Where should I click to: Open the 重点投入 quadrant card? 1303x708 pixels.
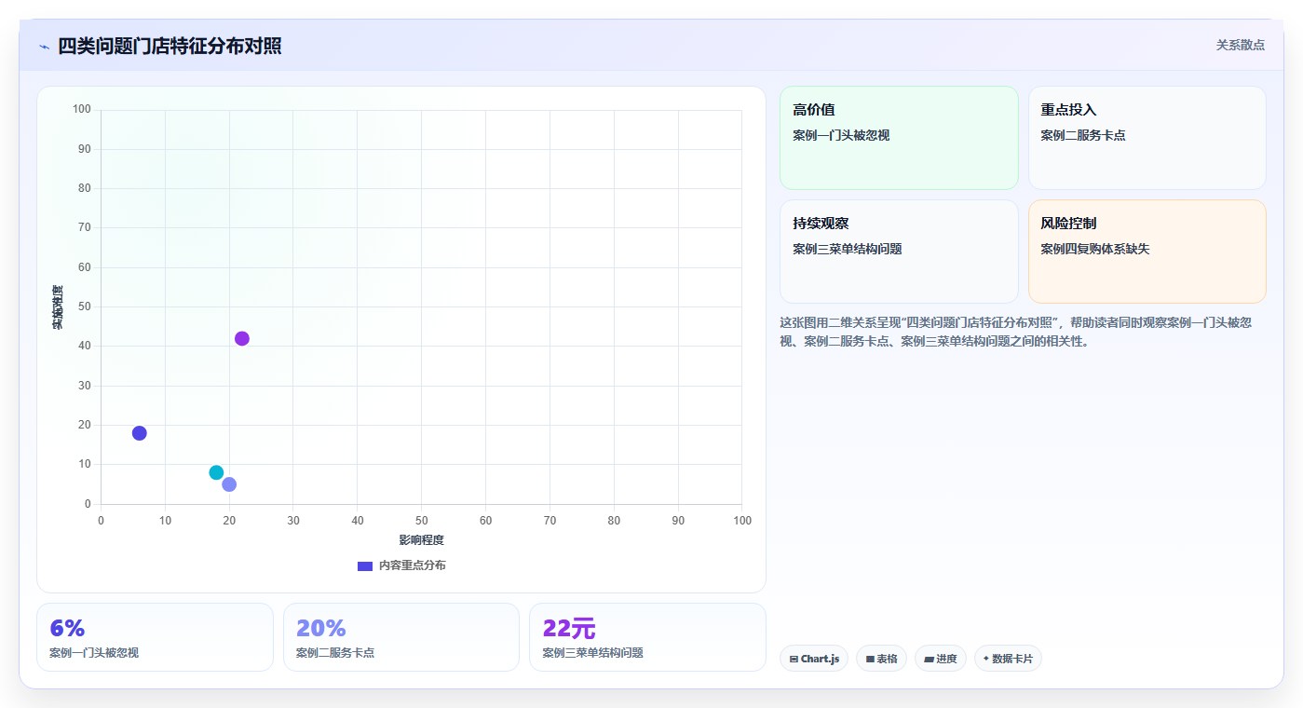click(1147, 138)
